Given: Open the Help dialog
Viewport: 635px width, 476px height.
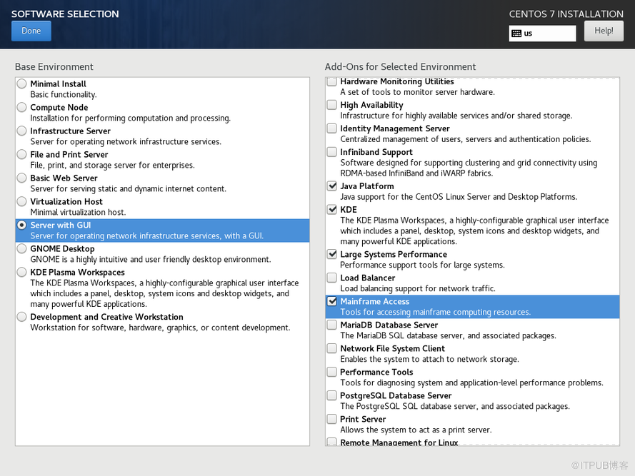Looking at the screenshot, I should [x=604, y=31].
